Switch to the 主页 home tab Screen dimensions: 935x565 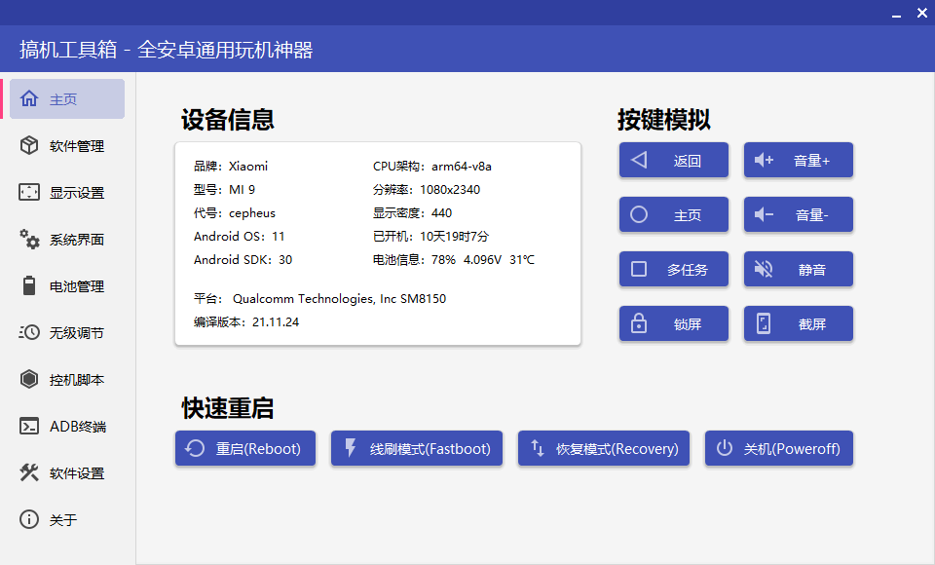tap(63, 98)
